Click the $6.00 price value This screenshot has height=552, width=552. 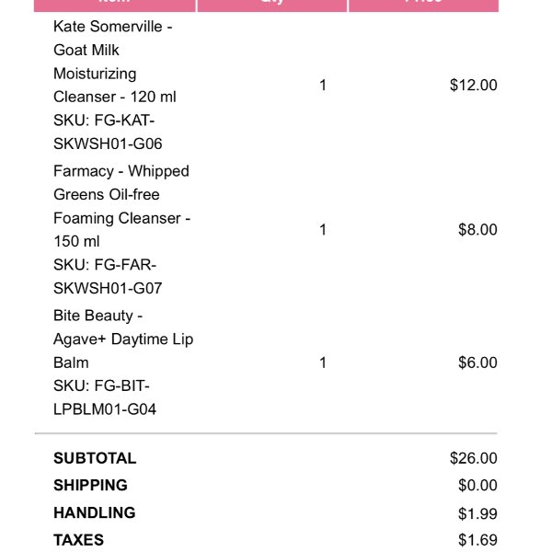coord(477,362)
